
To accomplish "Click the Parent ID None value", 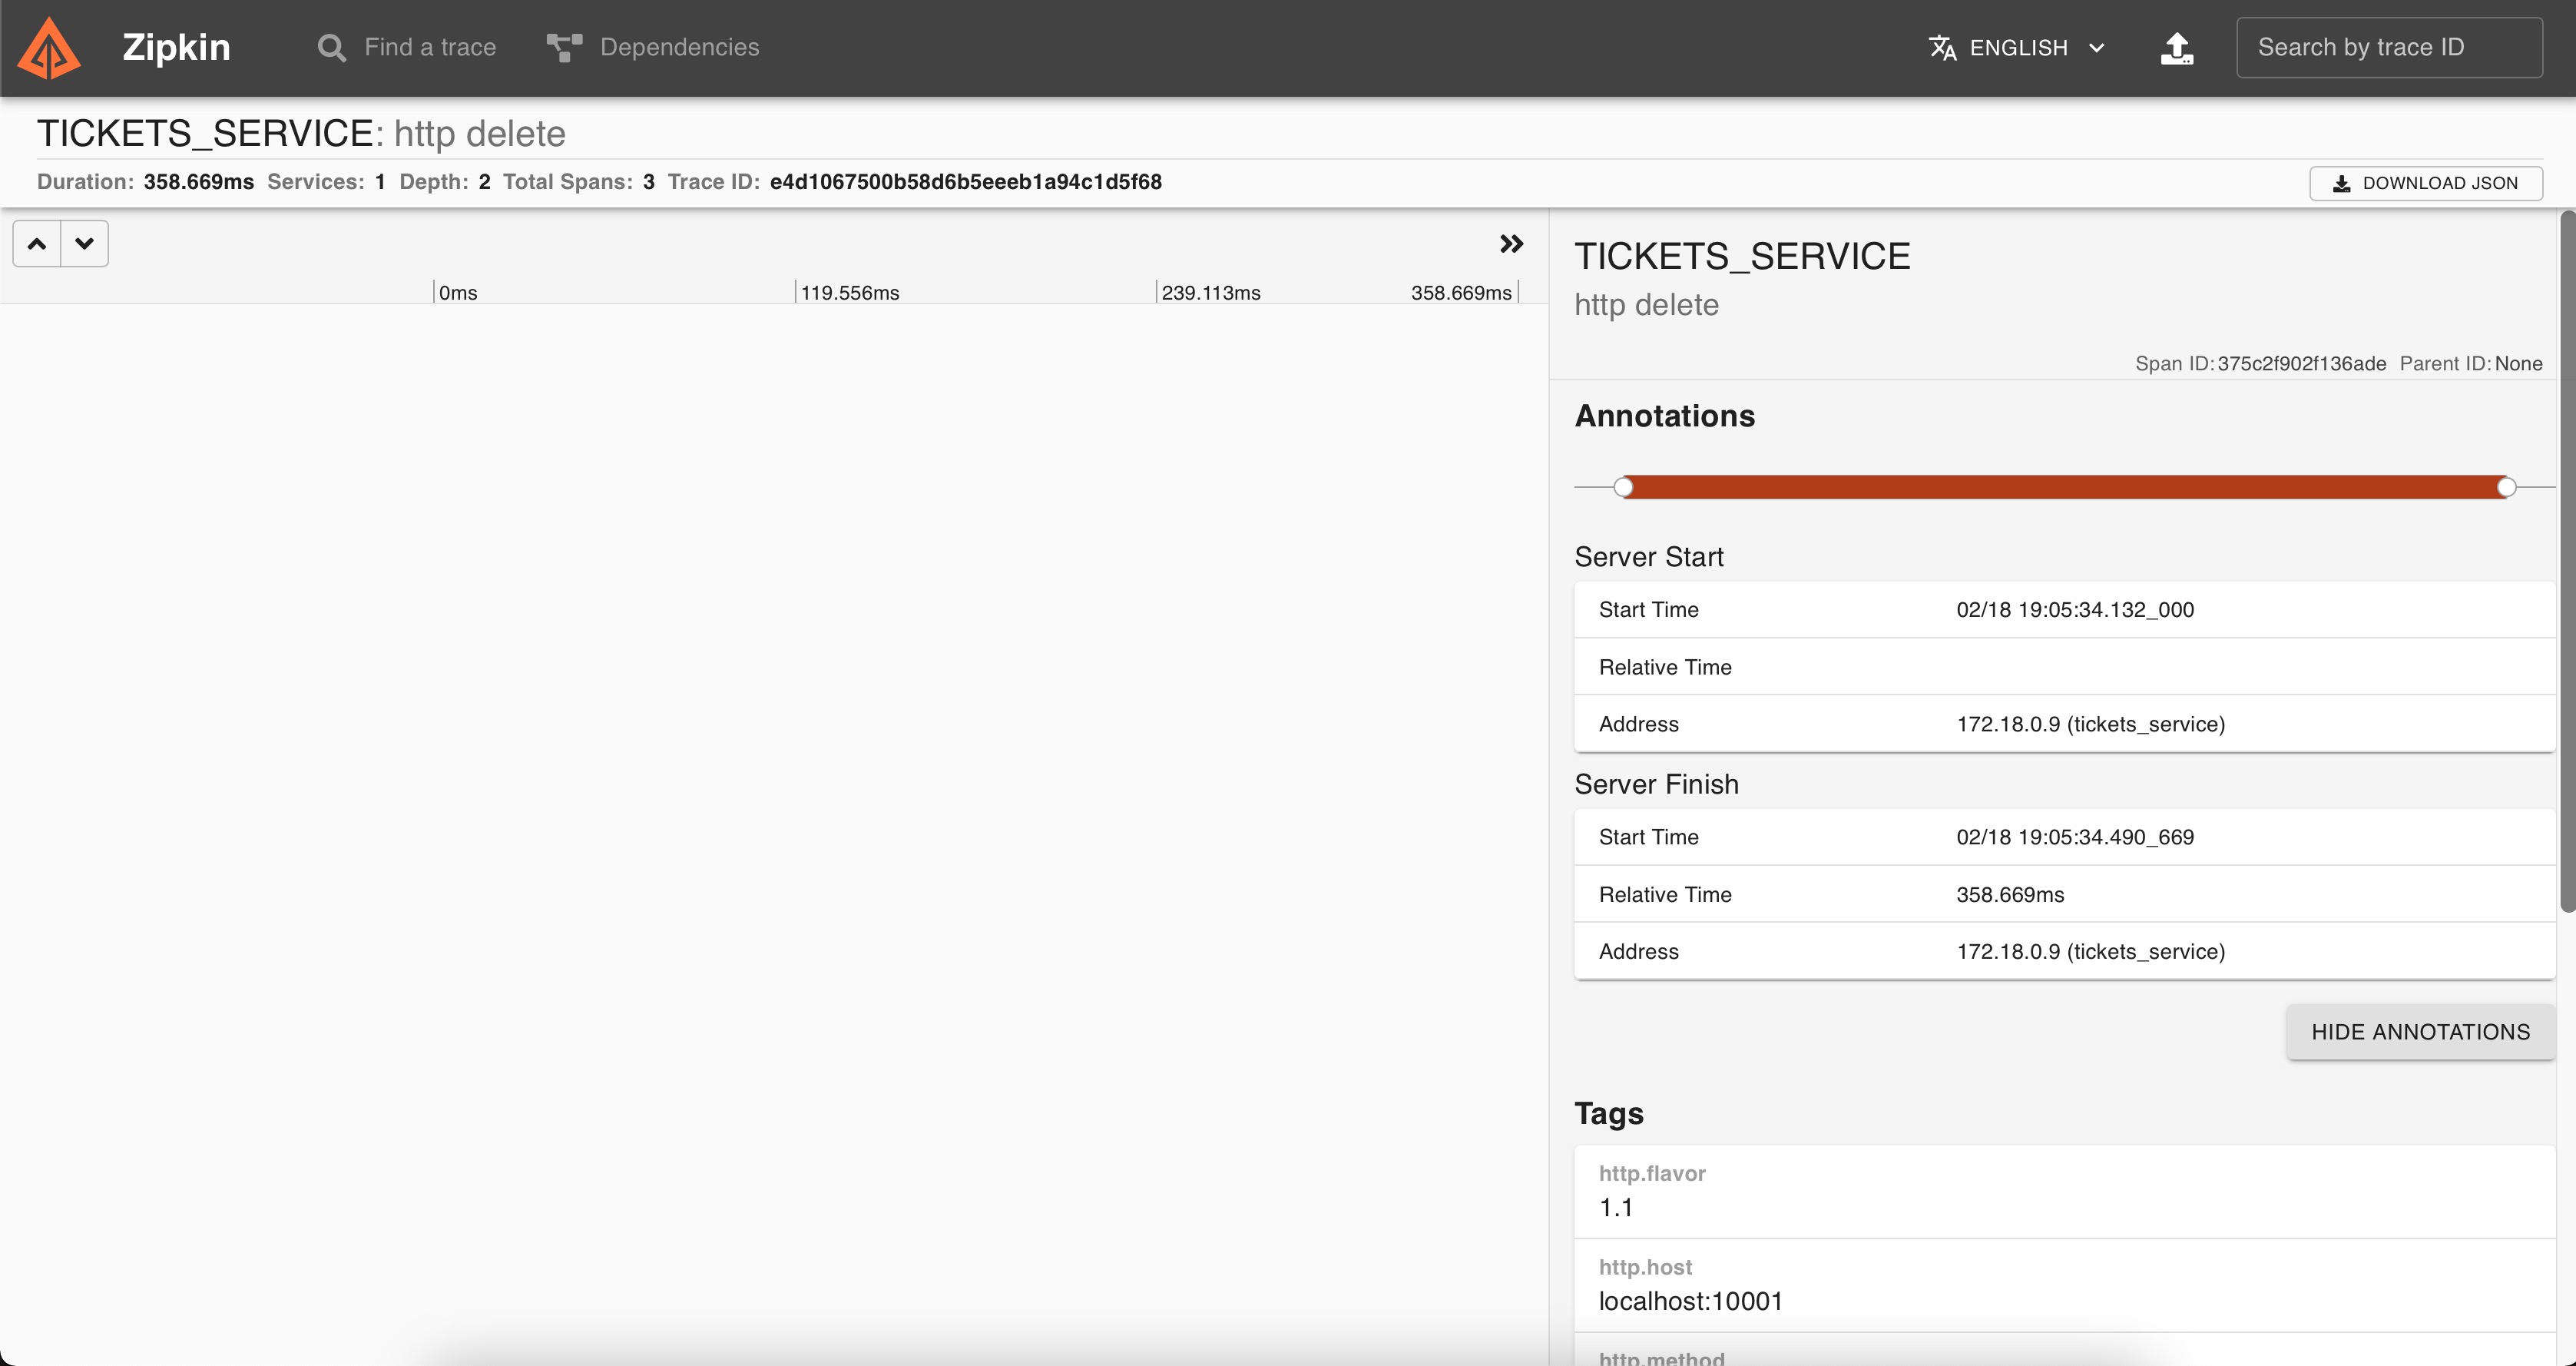I will pos(2518,364).
